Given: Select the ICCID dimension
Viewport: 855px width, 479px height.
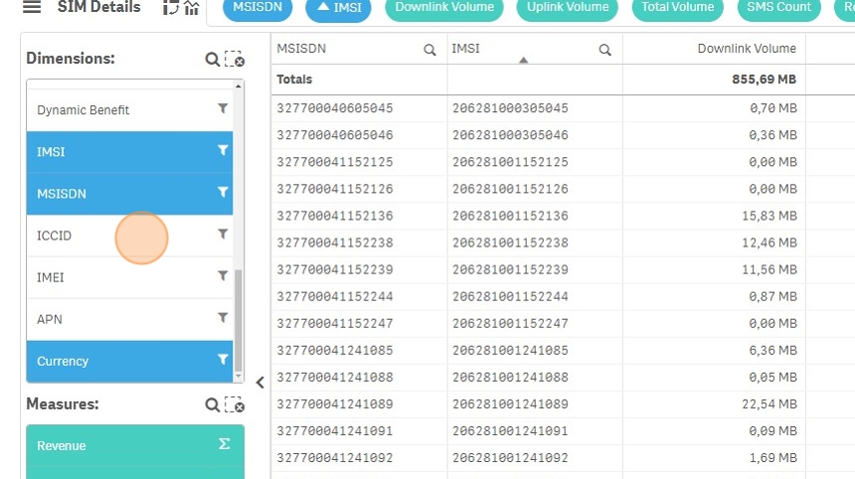Looking at the screenshot, I should 130,236.
